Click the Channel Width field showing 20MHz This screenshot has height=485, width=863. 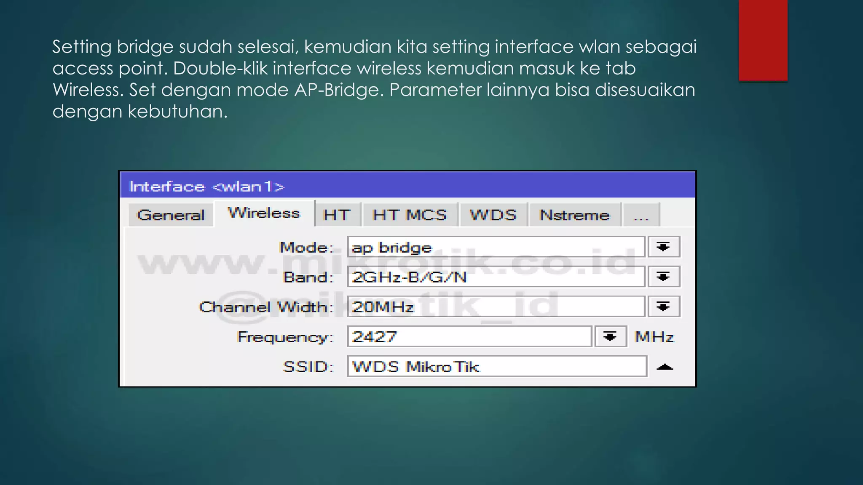click(496, 306)
